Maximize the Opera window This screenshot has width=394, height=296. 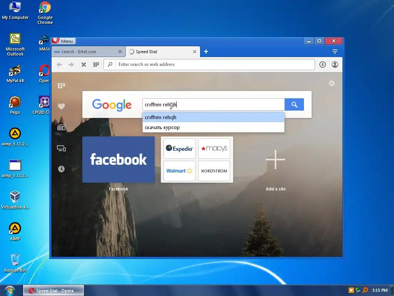pos(319,41)
